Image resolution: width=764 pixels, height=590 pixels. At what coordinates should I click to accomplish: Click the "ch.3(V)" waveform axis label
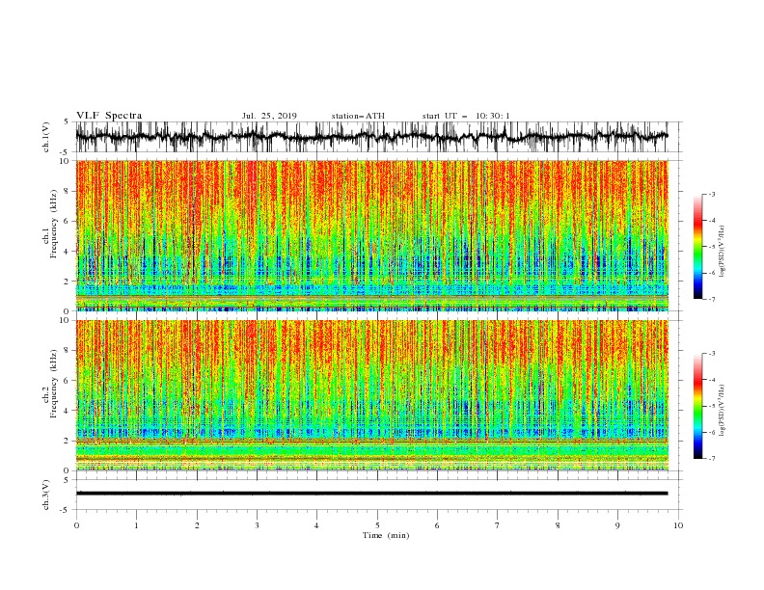pyautogui.click(x=46, y=495)
